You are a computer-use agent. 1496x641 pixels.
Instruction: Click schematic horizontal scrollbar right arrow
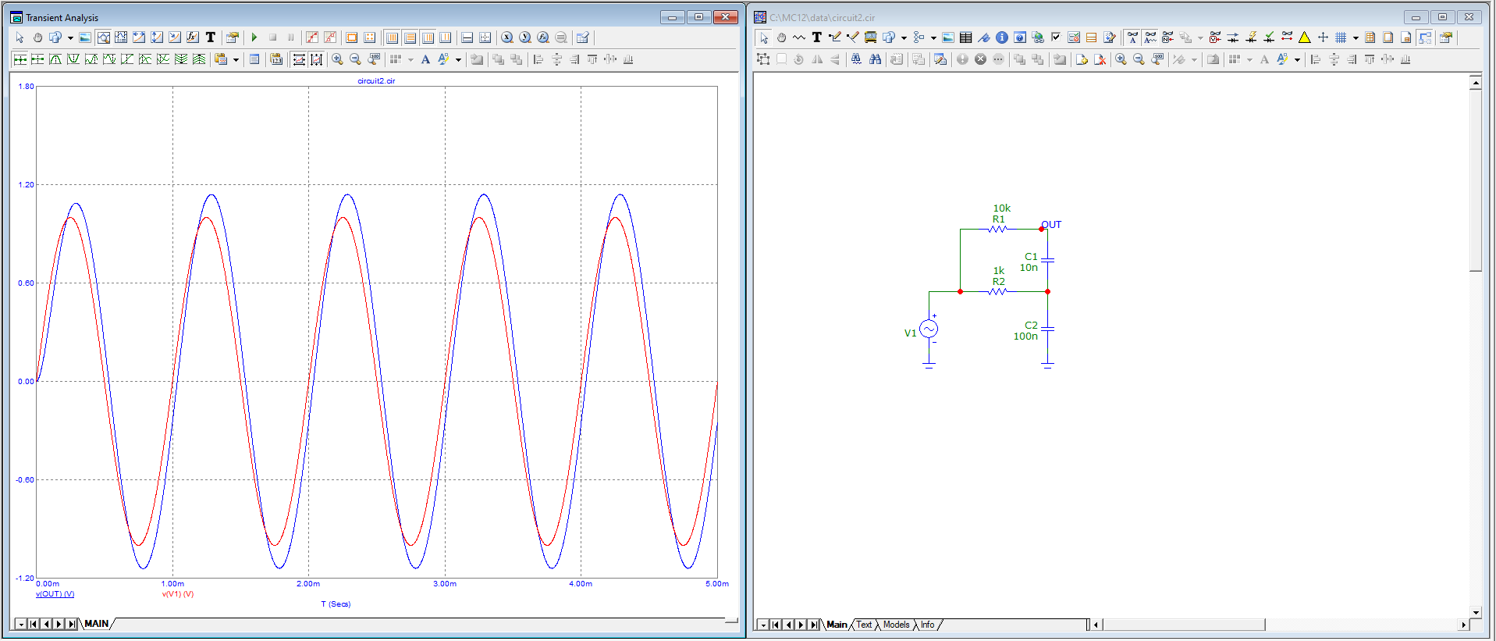coord(1463,625)
